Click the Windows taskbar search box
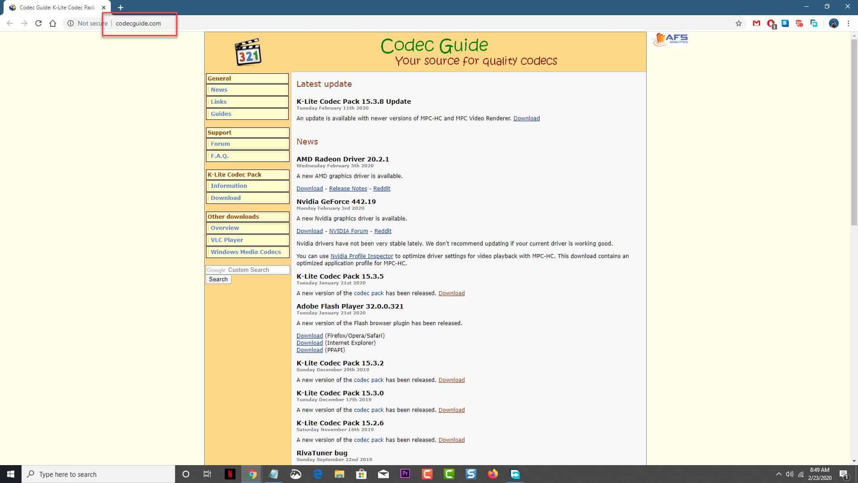Screen dimensions: 858x483 pos(98,474)
